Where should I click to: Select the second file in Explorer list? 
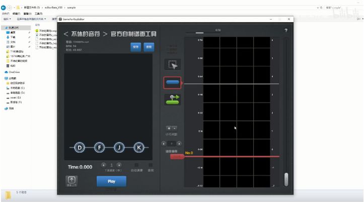click(46, 35)
